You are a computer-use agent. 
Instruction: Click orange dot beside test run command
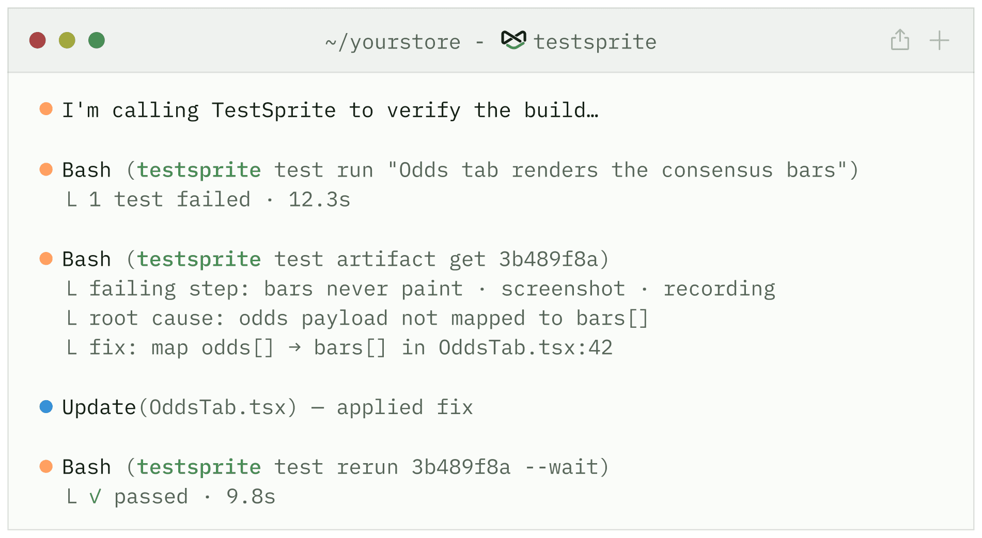point(46,169)
